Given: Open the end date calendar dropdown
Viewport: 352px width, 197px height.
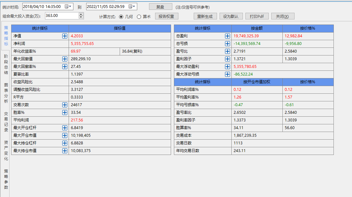Looking at the screenshot, I should [132, 7].
